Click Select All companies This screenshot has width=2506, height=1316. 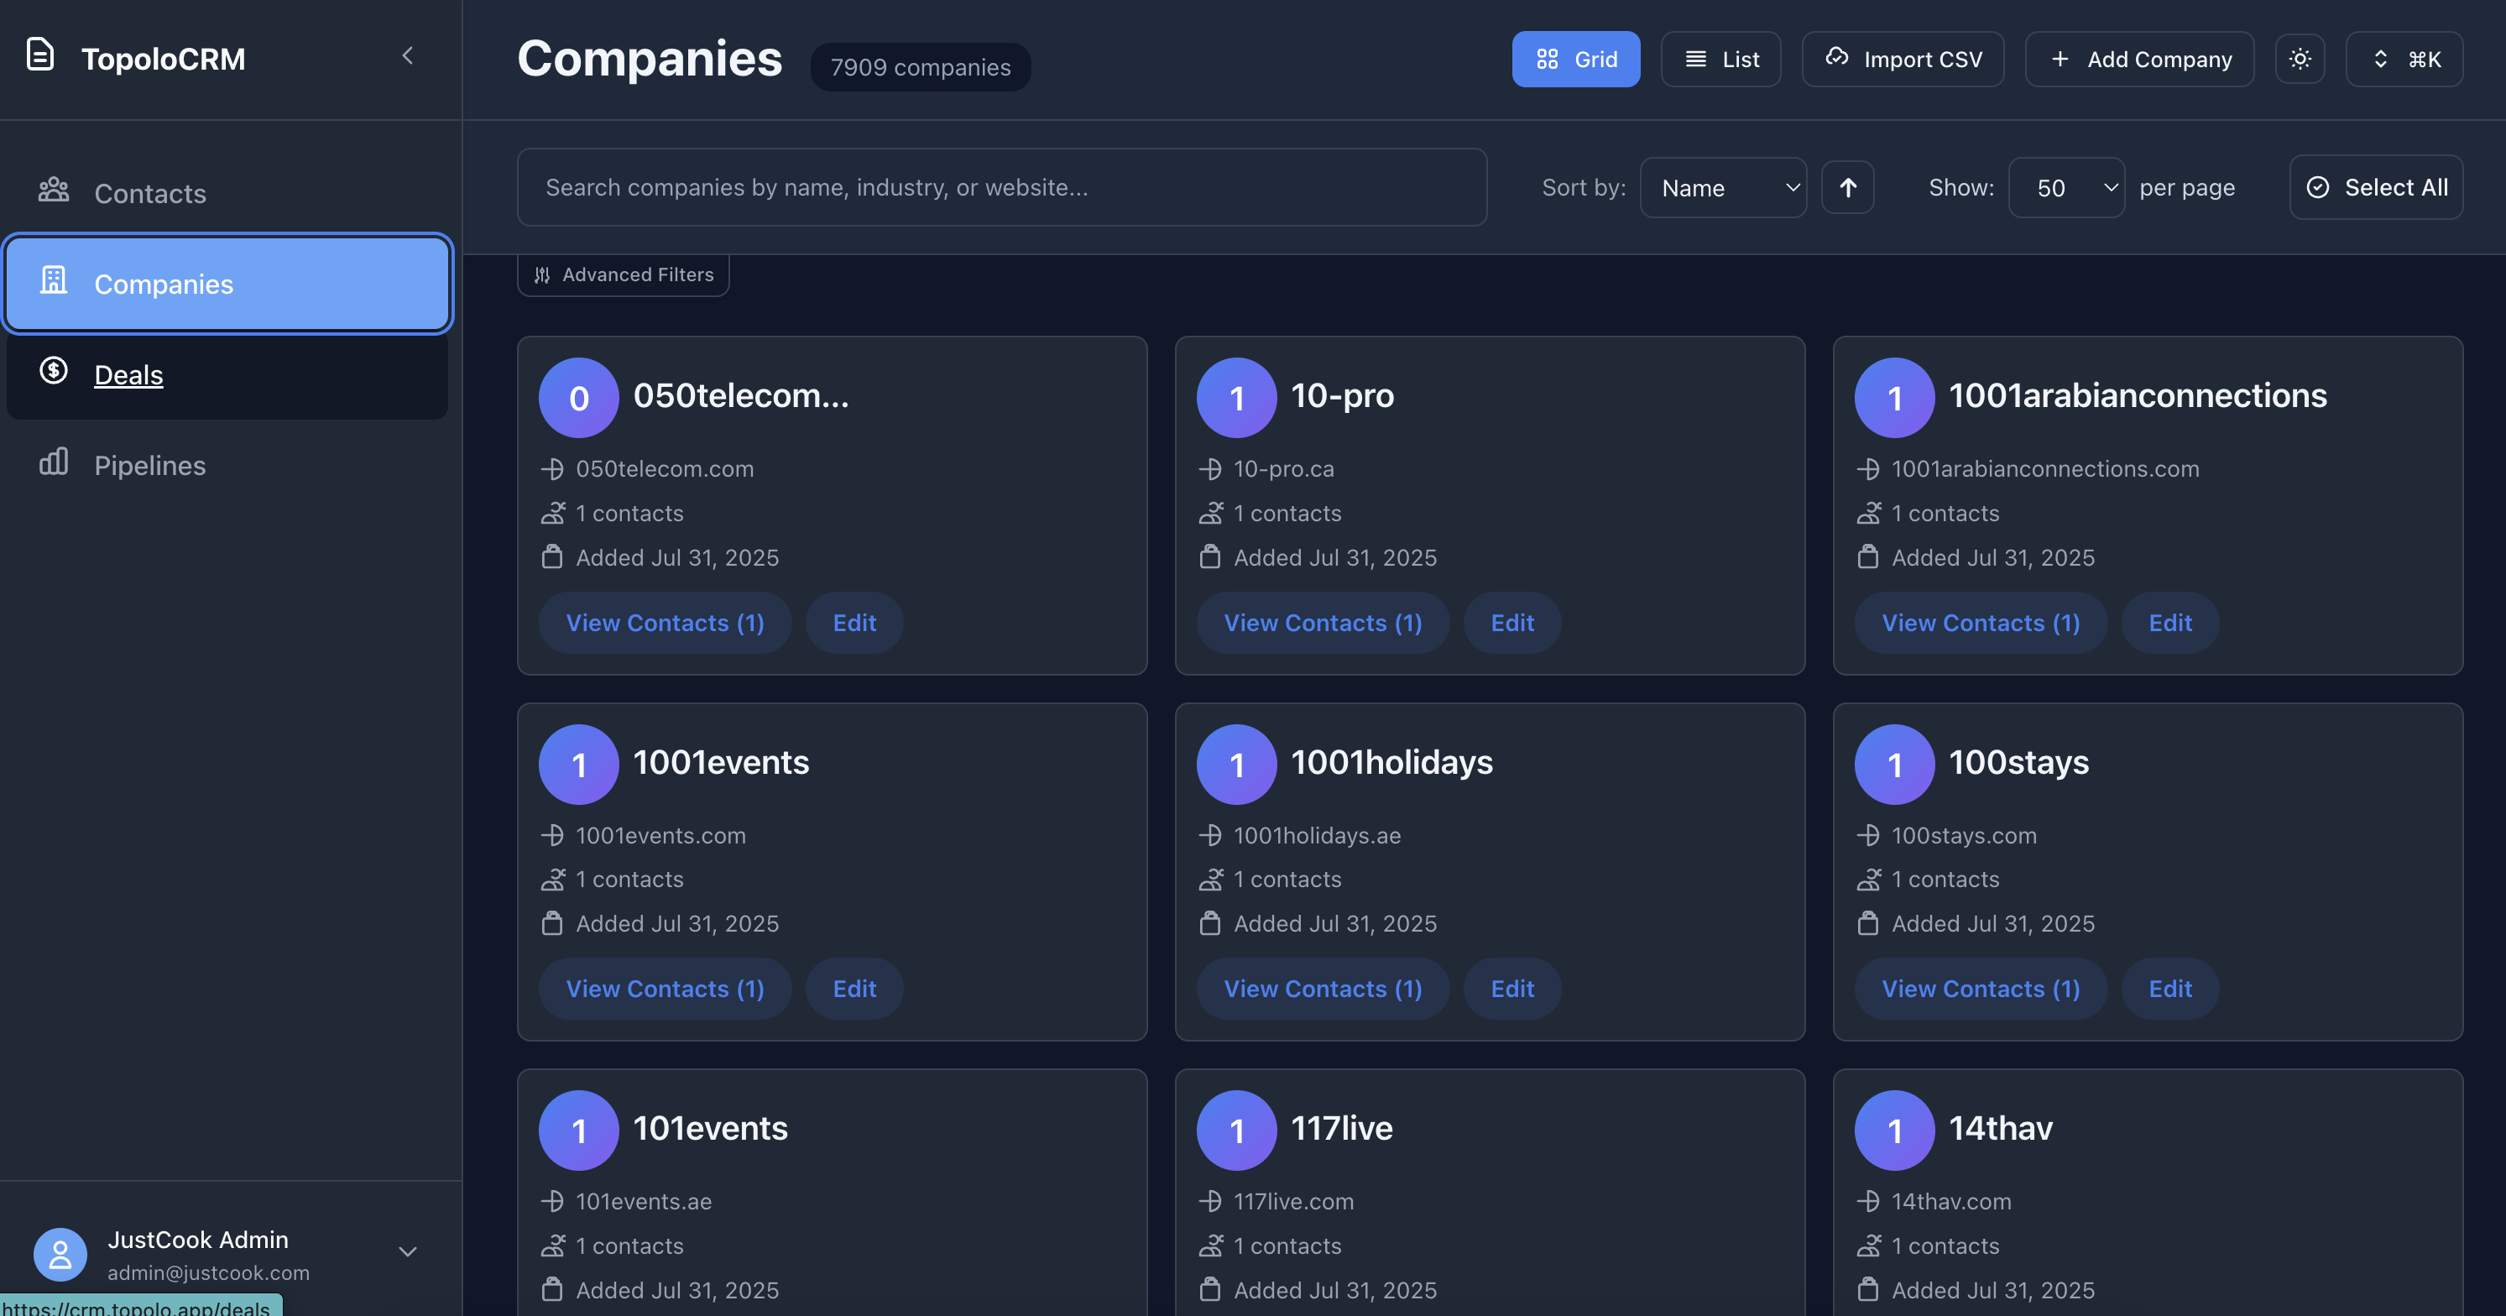(x=2377, y=187)
